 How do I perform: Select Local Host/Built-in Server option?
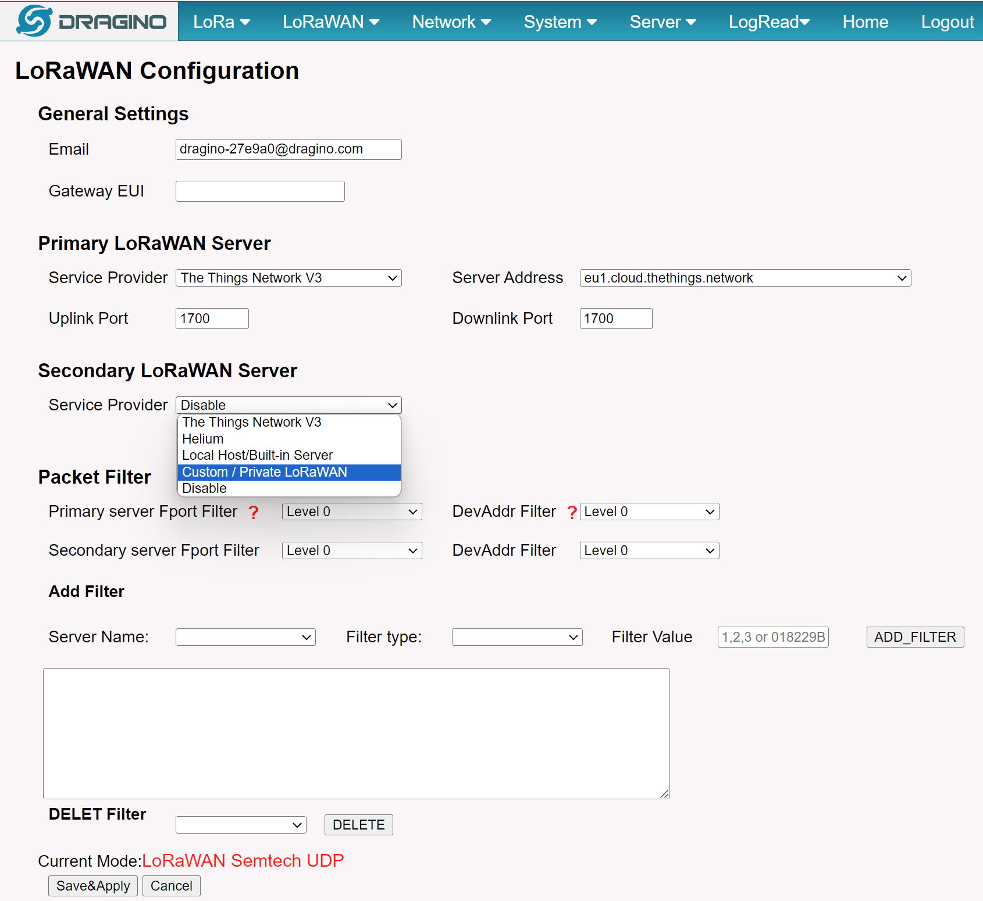(x=289, y=455)
